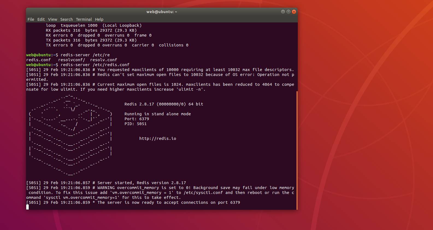Open the View menu
The image size is (433, 230).
[52, 19]
